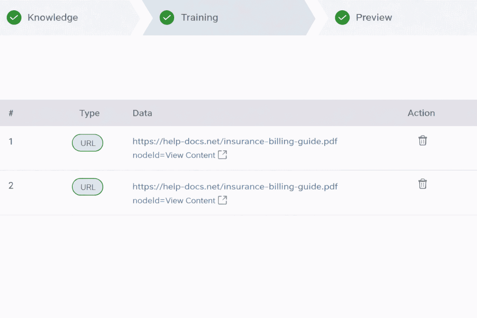Click the green checkmark beside Knowledge
This screenshot has width=477, height=318.
click(x=14, y=18)
